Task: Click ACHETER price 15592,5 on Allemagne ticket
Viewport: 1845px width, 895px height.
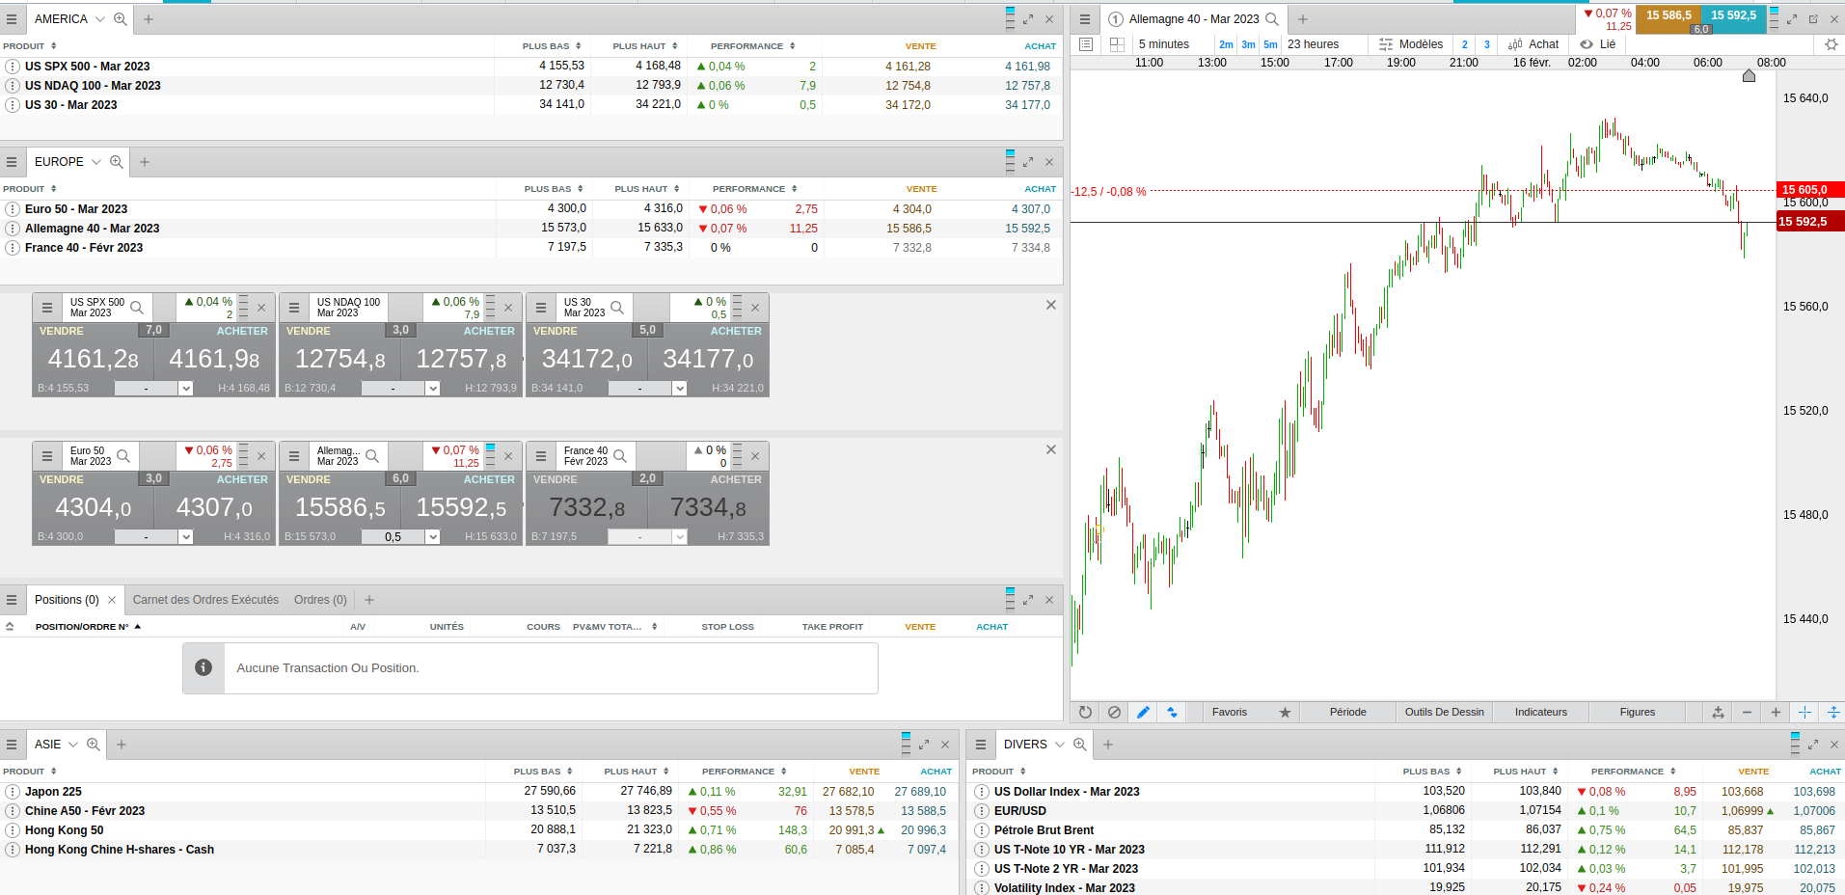Action: (x=461, y=507)
